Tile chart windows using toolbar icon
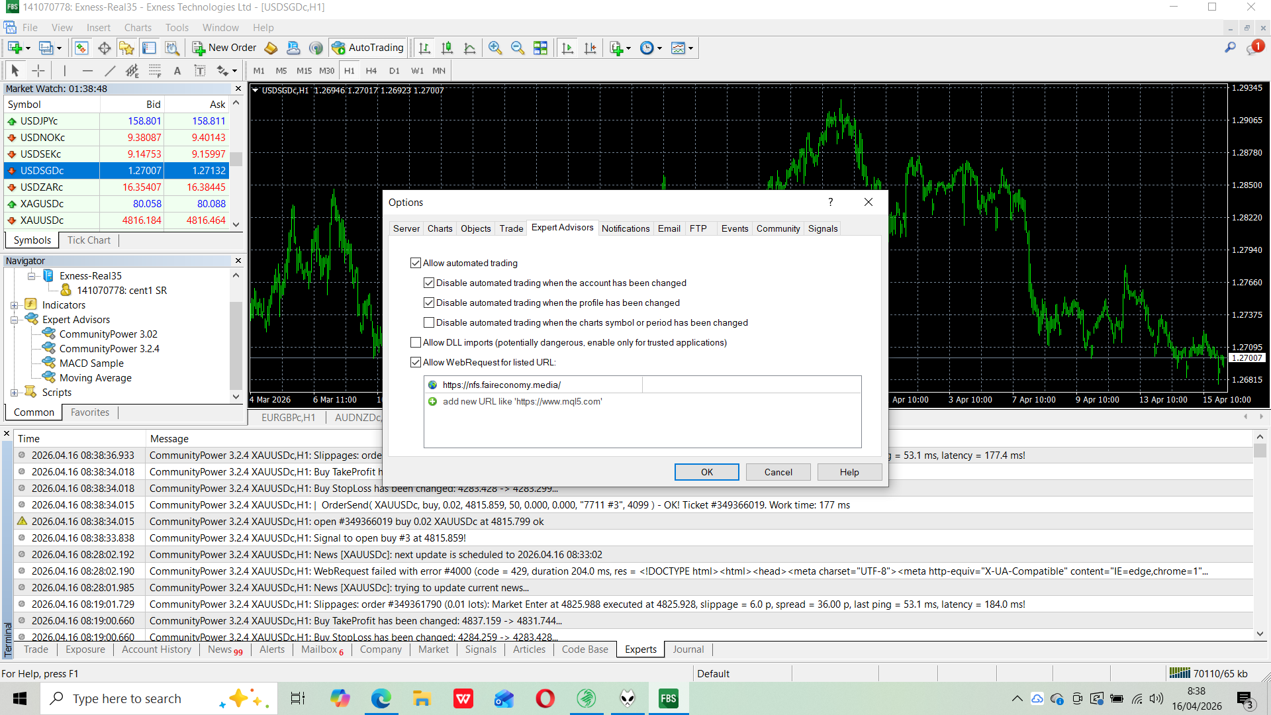This screenshot has width=1271, height=715. click(540, 48)
